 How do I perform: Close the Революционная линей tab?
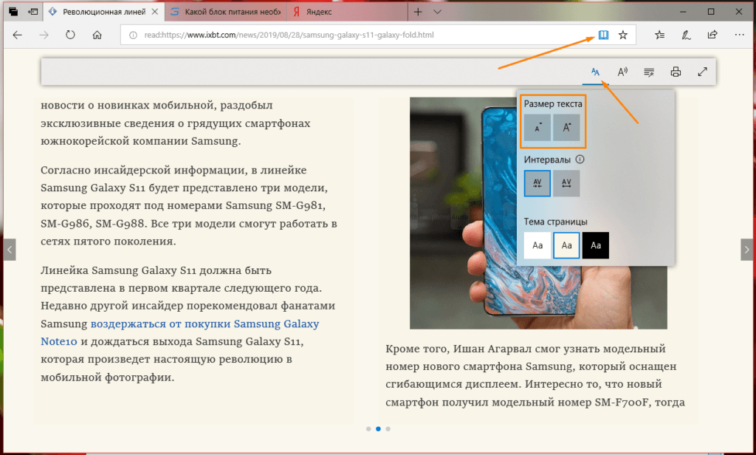[155, 12]
